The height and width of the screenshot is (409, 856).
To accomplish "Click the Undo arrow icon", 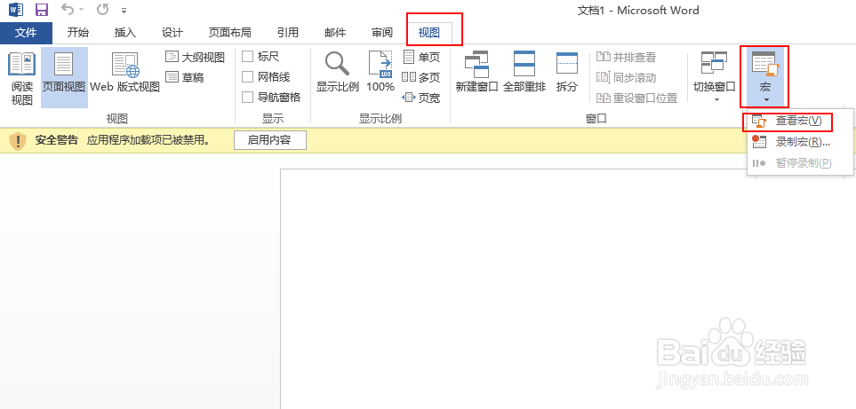I will click(68, 9).
